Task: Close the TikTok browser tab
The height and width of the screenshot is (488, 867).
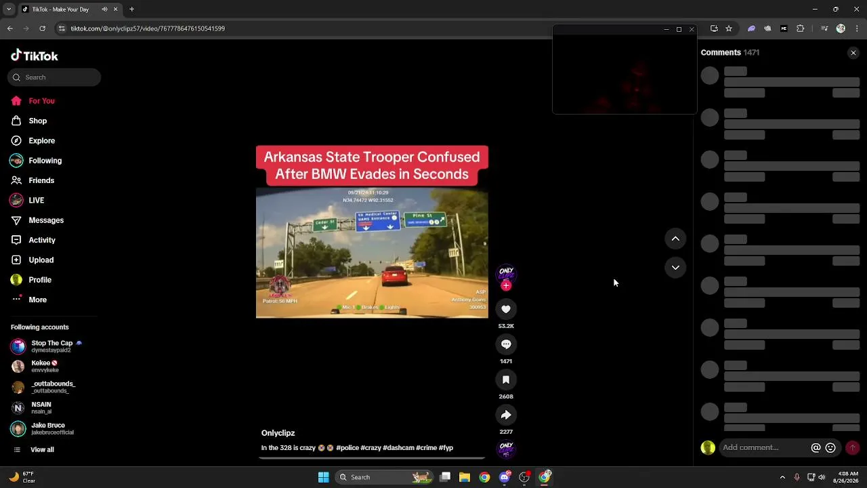Action: [x=115, y=9]
